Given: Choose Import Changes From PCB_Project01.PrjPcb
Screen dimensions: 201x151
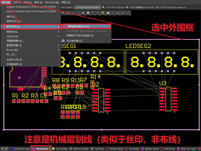Looking at the screenshot, I should coord(31,11).
